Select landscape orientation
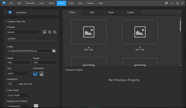The image size is (186, 108). (35, 74)
